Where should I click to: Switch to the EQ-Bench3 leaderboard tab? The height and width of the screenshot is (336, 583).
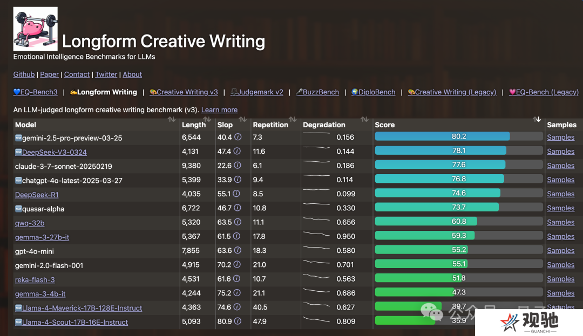pos(35,92)
